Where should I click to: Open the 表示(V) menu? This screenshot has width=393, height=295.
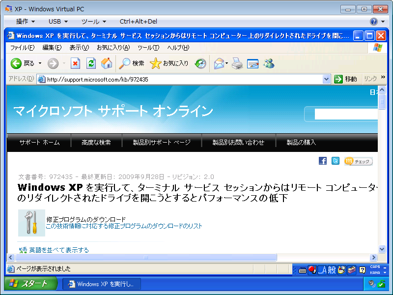point(79,47)
